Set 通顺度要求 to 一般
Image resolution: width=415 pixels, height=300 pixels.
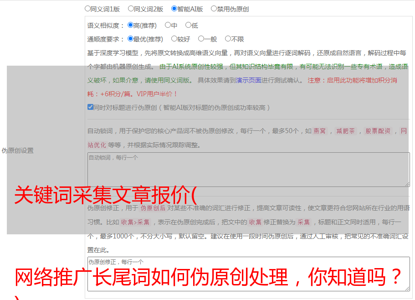[201, 39]
